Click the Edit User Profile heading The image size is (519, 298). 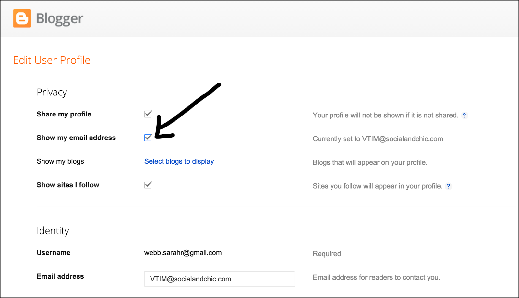52,60
